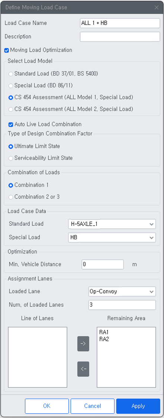This screenshot has height=418, width=164.
Task: Focus the Min. Vehicle Distance input
Action: coord(103,265)
